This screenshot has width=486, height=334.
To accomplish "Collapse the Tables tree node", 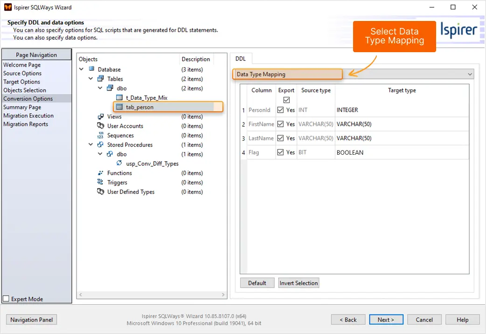I will pyautogui.click(x=90, y=79).
